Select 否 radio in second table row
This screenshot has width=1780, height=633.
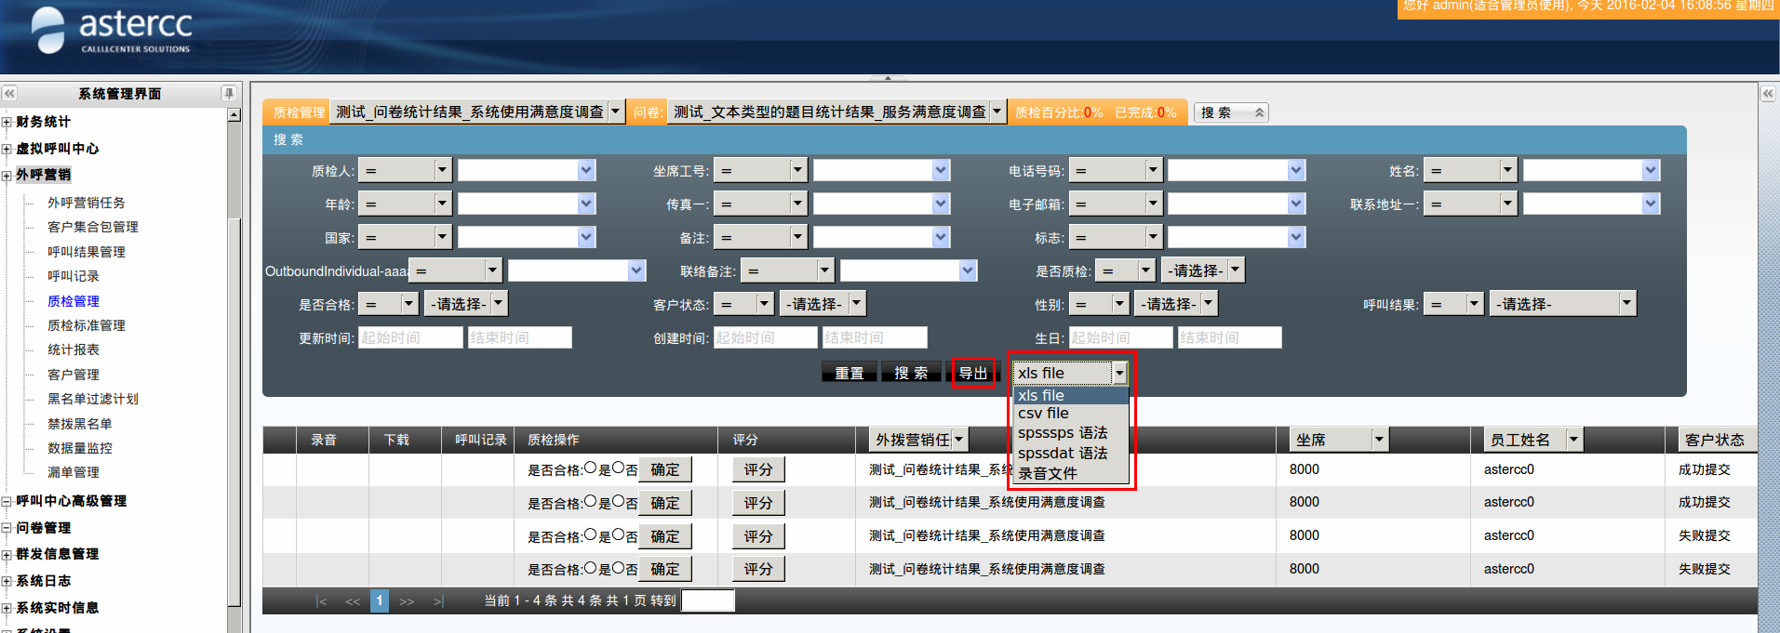[618, 502]
